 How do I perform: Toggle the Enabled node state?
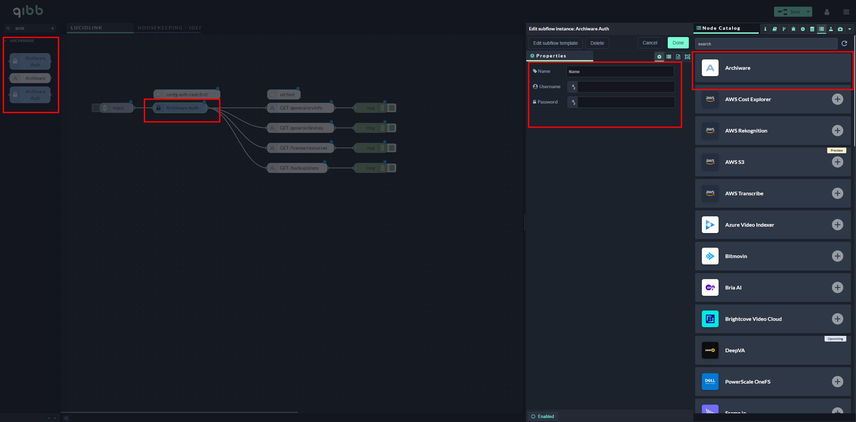click(543, 416)
